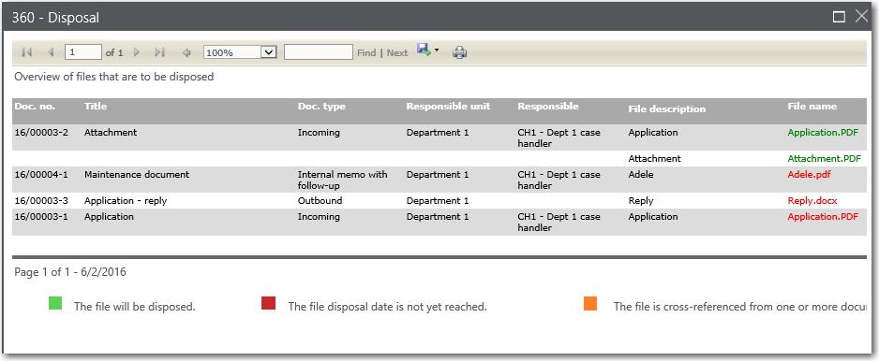Open the green Application.PDF file link
Image resolution: width=879 pixels, height=361 pixels.
823,133
